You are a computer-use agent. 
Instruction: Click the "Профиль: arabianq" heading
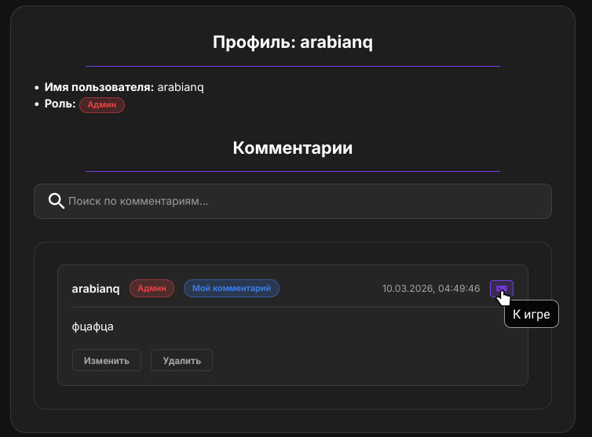tap(292, 42)
